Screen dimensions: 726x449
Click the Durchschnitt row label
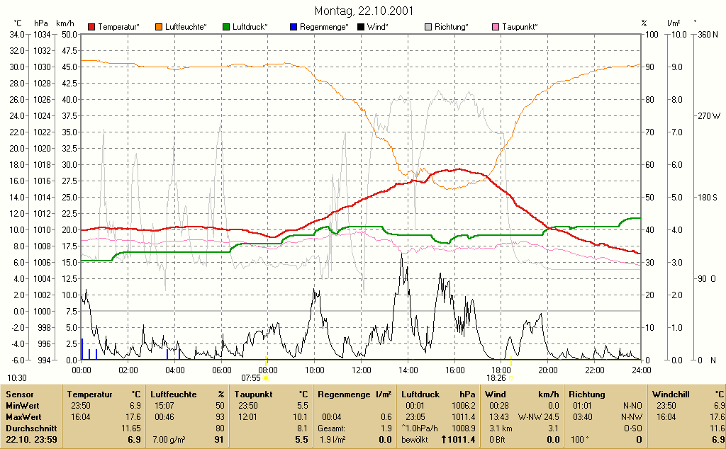(31, 428)
